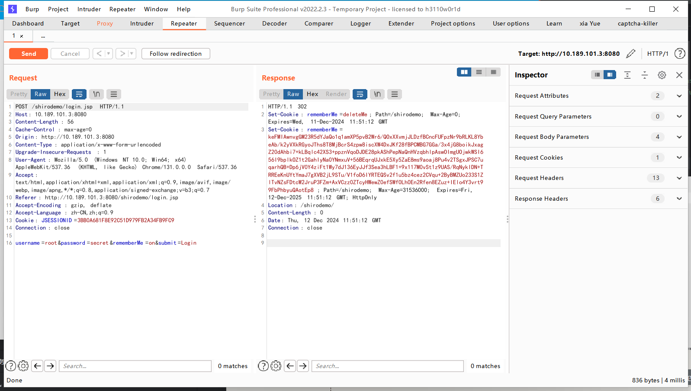The image size is (691, 391).
Task: Send the request
Action: click(29, 54)
